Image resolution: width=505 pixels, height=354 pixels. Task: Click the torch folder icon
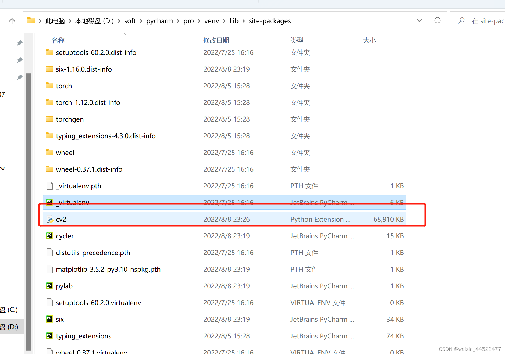coord(49,86)
